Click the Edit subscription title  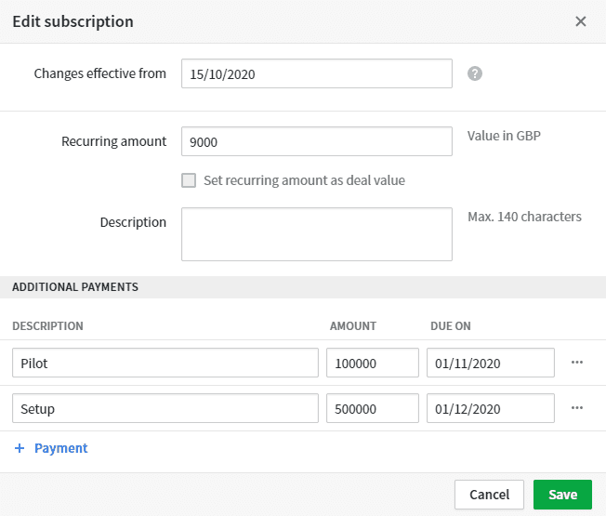(73, 21)
